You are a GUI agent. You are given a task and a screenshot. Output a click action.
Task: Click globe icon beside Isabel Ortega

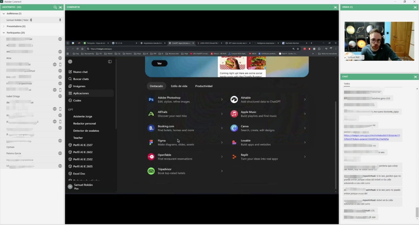[x=60, y=96]
